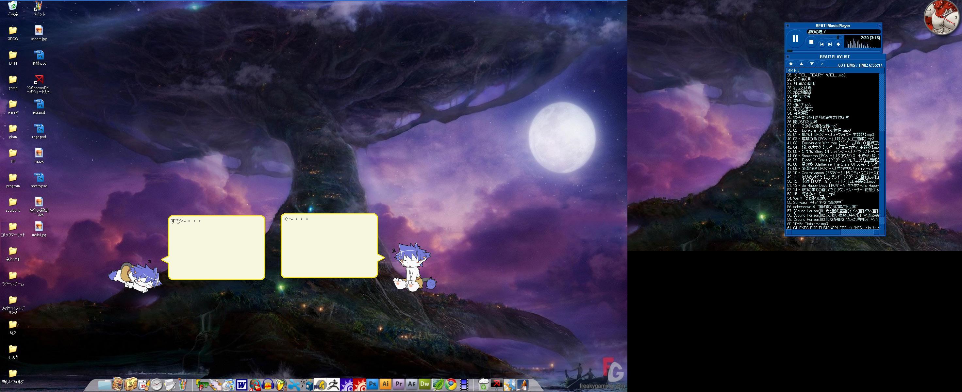Open the FFFTP icon in the dock
The width and height of the screenshot is (962, 392).
(x=202, y=384)
